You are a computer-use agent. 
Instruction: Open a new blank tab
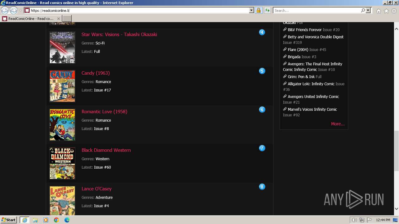click(67, 18)
